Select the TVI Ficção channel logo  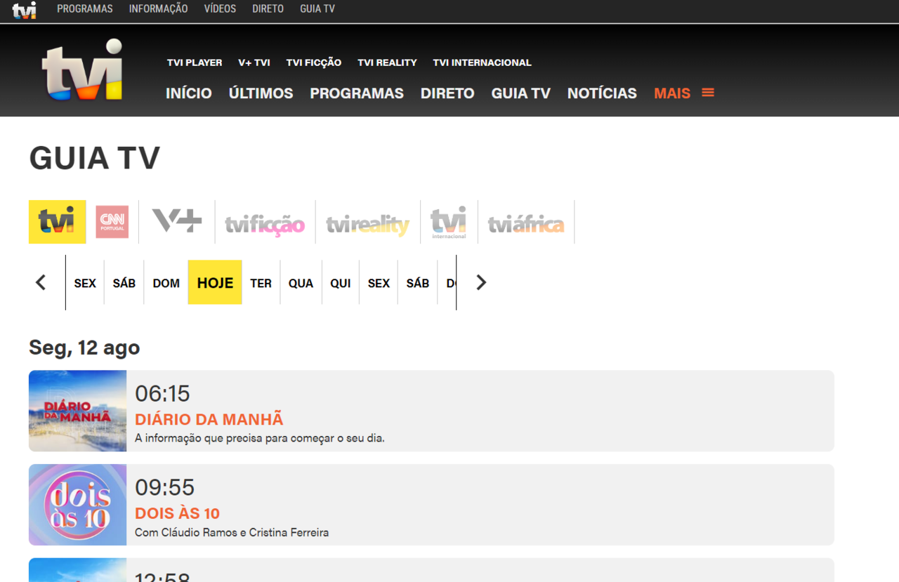point(265,225)
